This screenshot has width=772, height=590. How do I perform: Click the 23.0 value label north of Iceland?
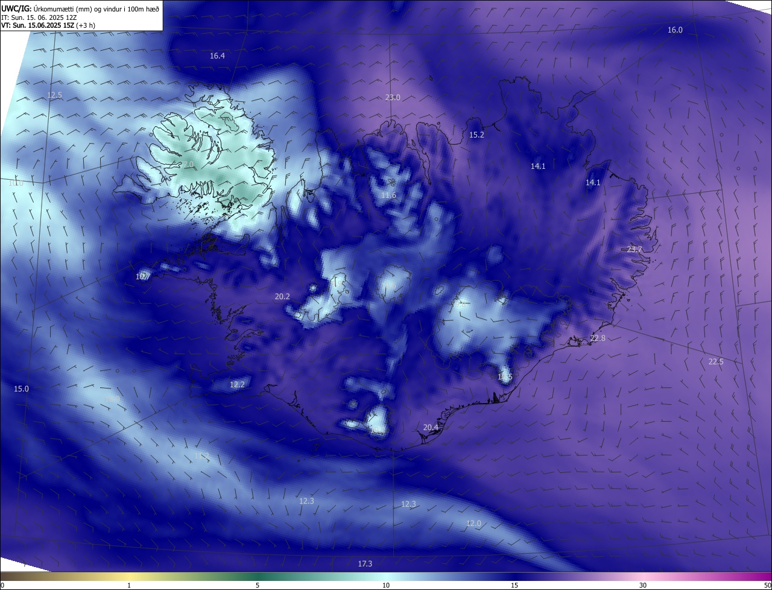point(393,98)
